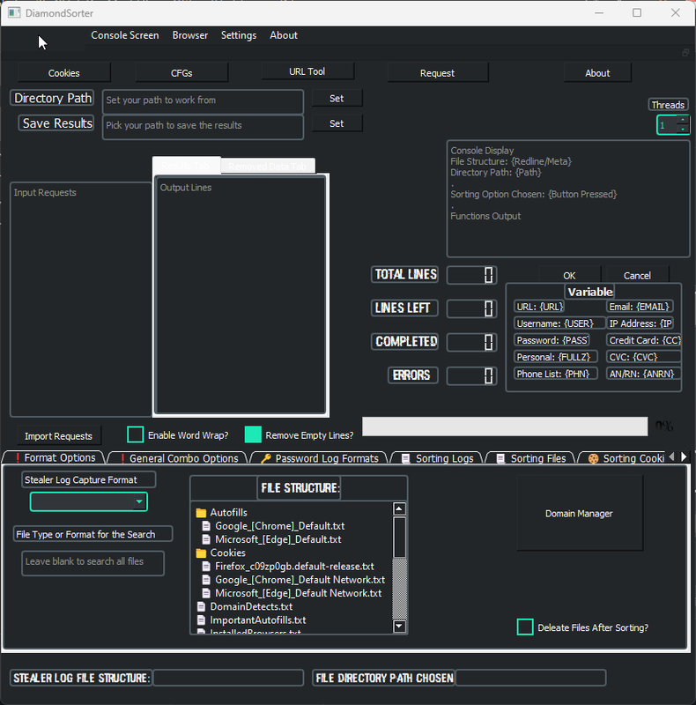Click the save results path input field
This screenshot has width=696, height=705.
[x=203, y=127]
